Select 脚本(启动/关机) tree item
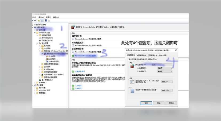The height and width of the screenshot is (121, 221). pos(47,38)
